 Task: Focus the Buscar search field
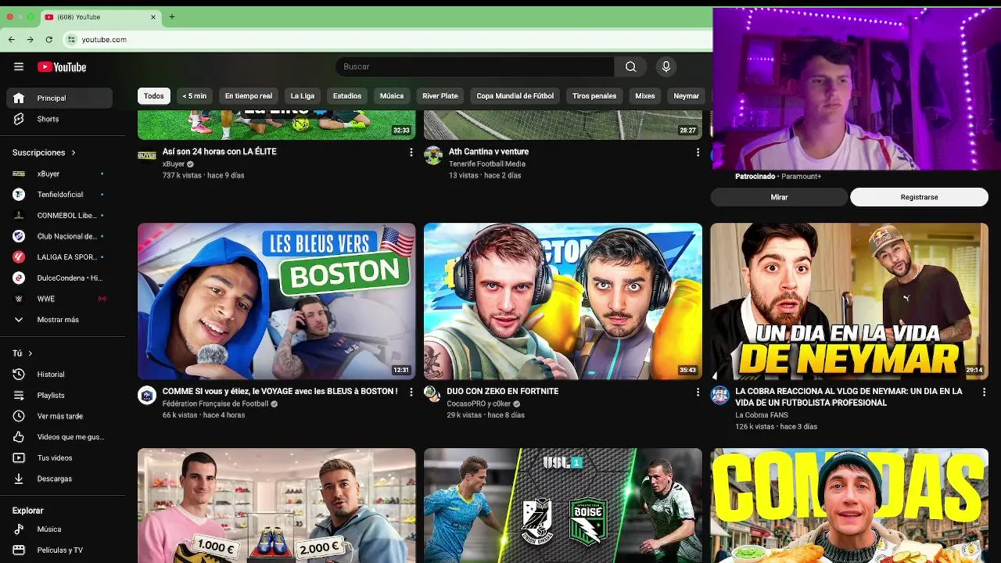pyautogui.click(x=475, y=66)
